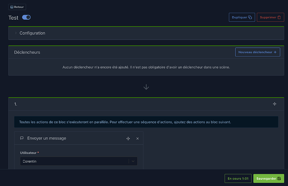This screenshot has width=288, height=186.
Task: Click the Supprimer button
Action: point(270,17)
